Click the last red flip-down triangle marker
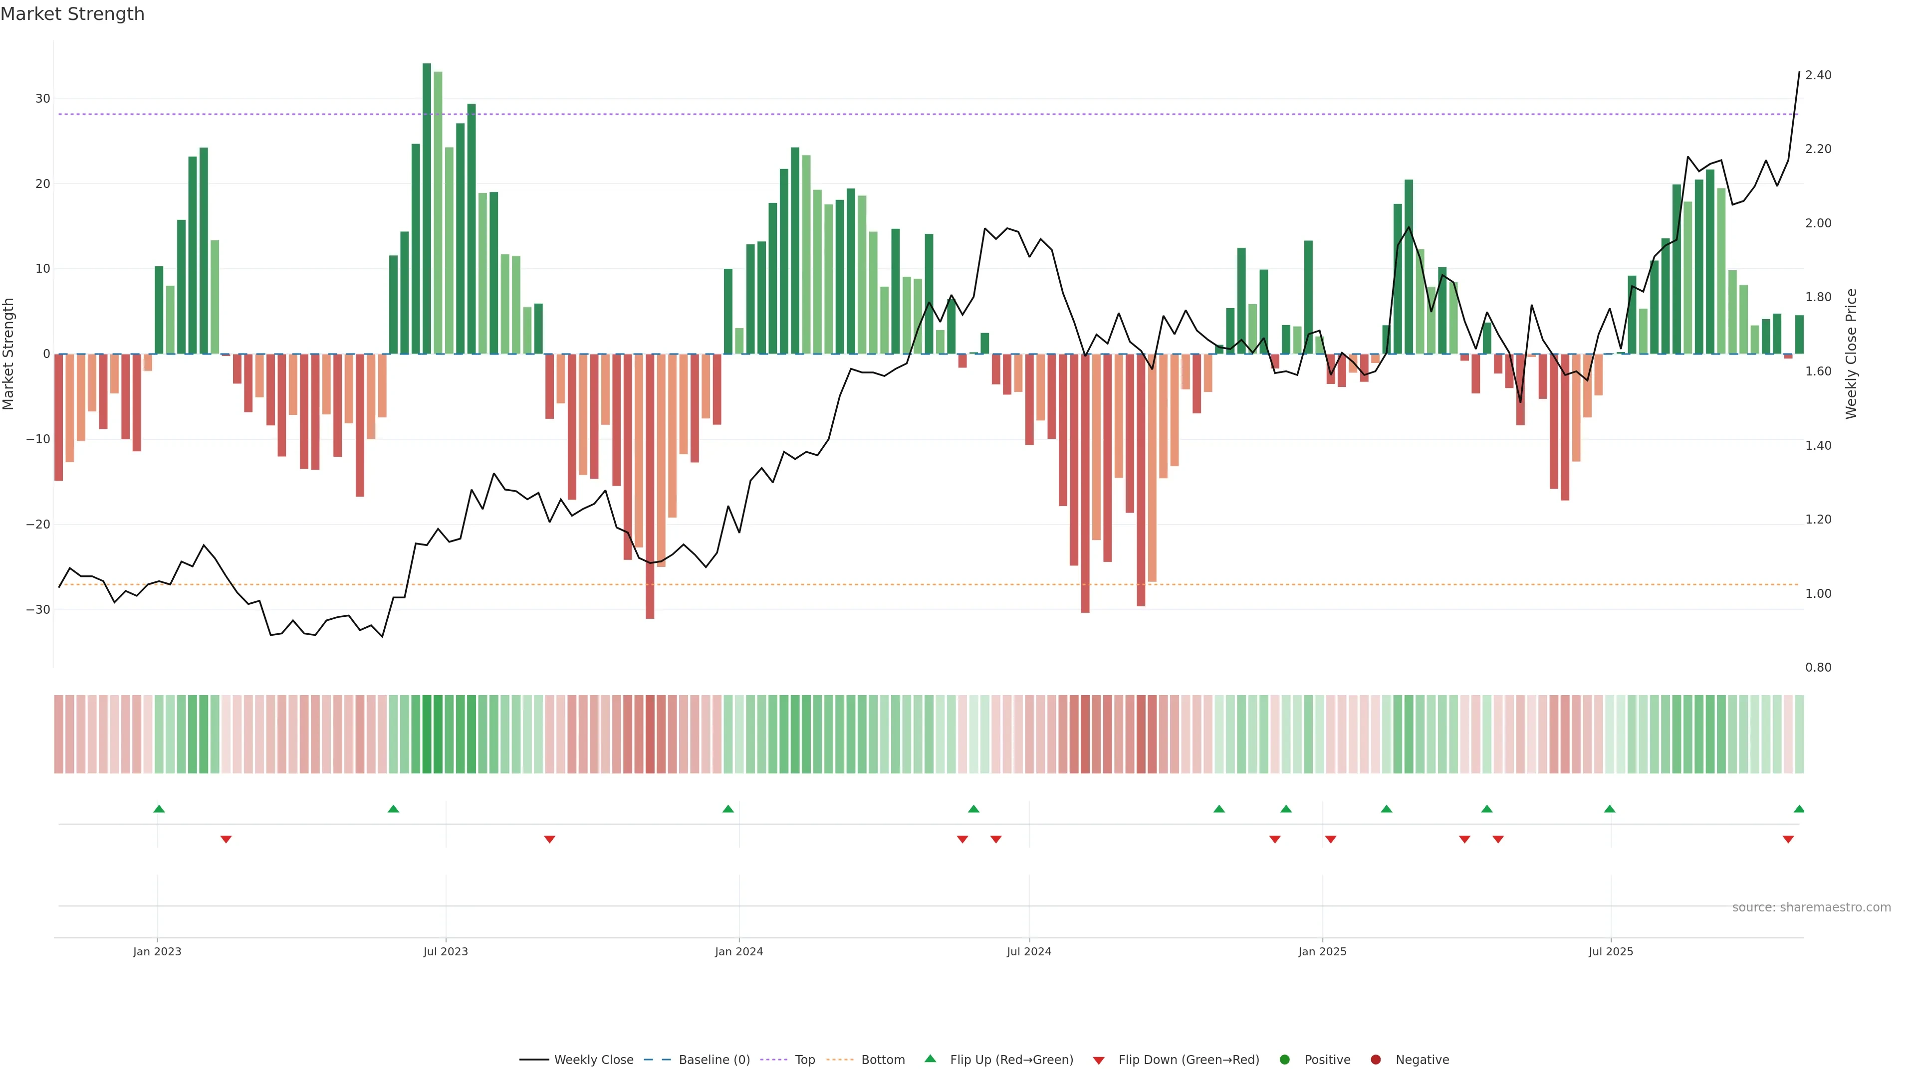 tap(1788, 839)
